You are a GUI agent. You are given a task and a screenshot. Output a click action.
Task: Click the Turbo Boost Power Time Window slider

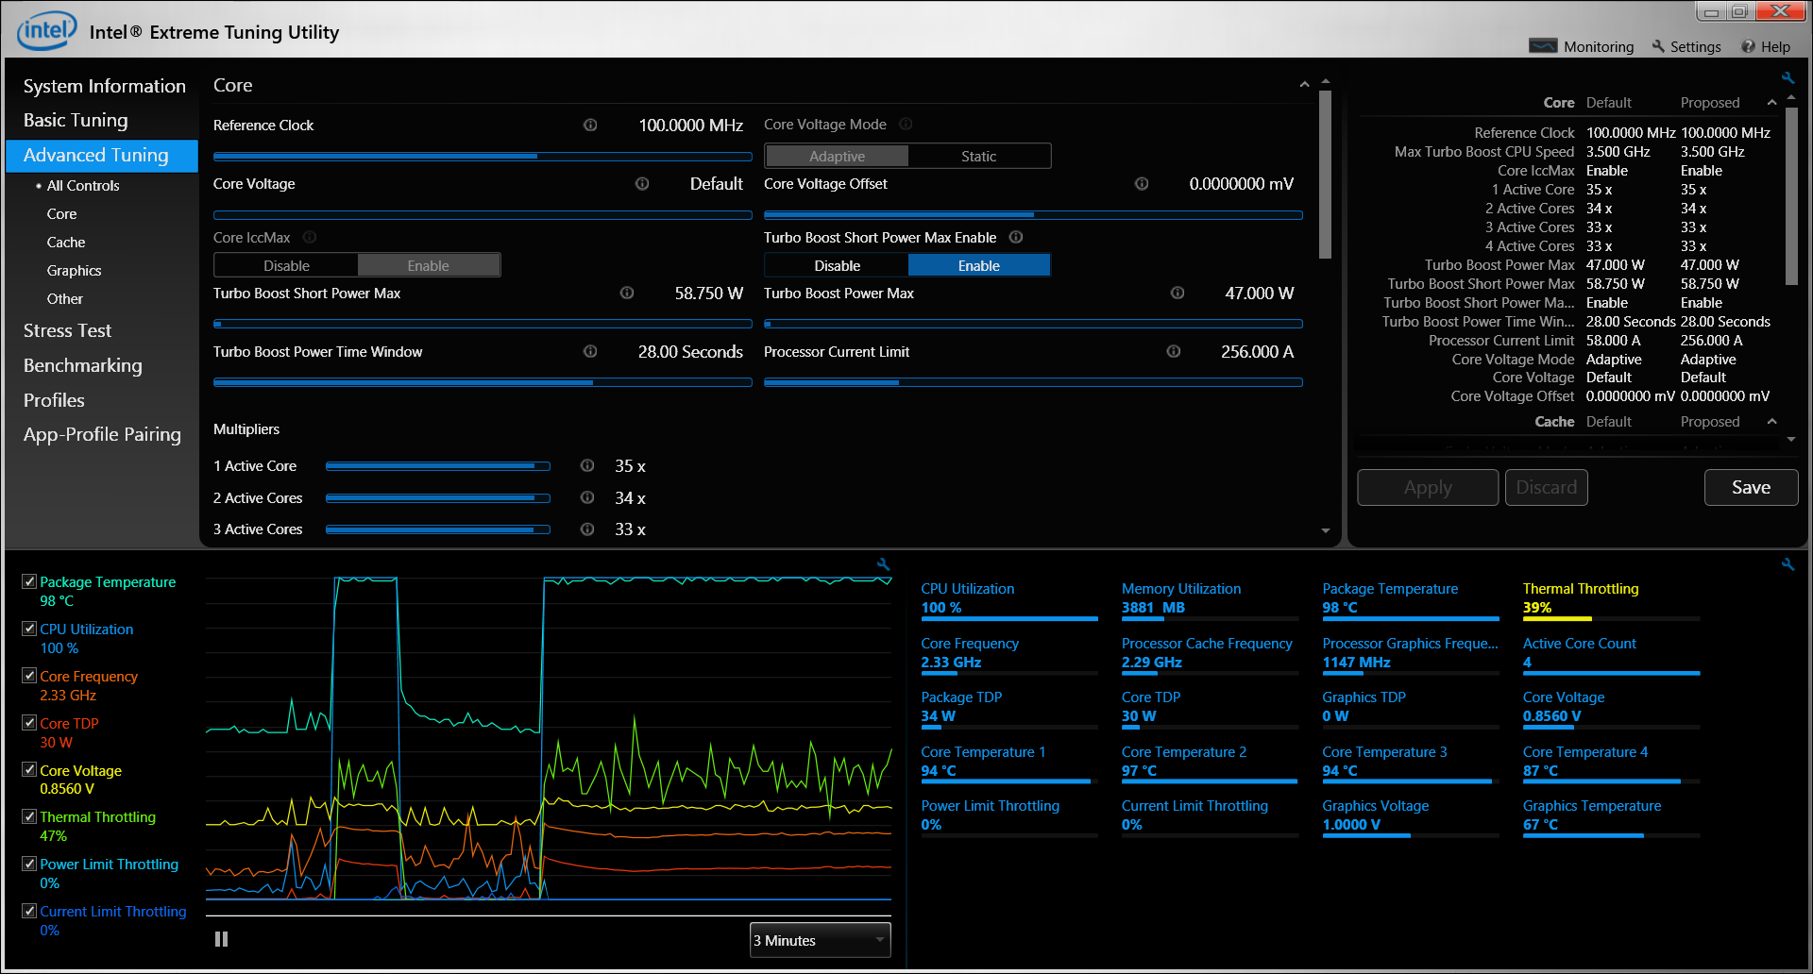coord(482,382)
